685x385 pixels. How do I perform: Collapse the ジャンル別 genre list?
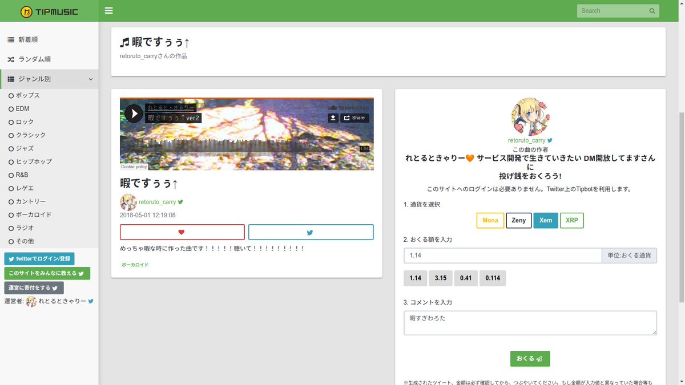tap(90, 79)
